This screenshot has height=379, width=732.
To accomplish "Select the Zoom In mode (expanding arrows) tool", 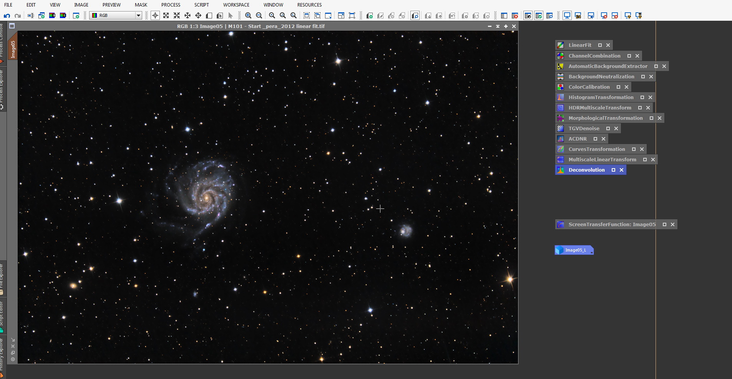I will click(x=166, y=15).
